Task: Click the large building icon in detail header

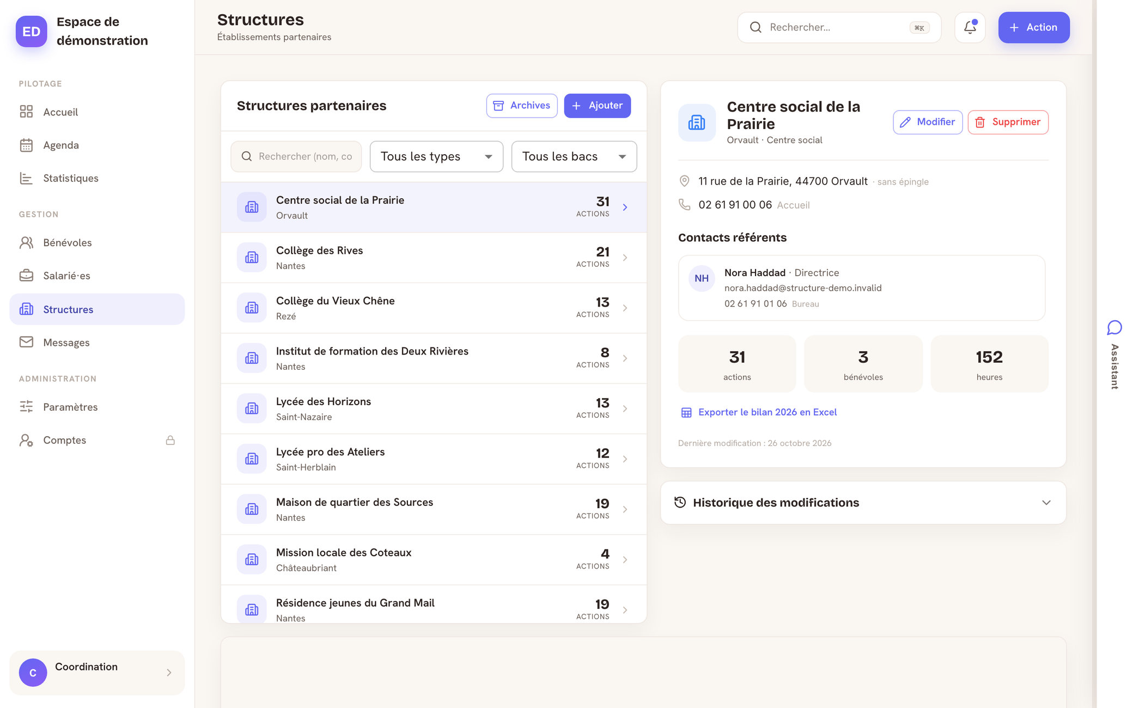Action: pyautogui.click(x=697, y=123)
